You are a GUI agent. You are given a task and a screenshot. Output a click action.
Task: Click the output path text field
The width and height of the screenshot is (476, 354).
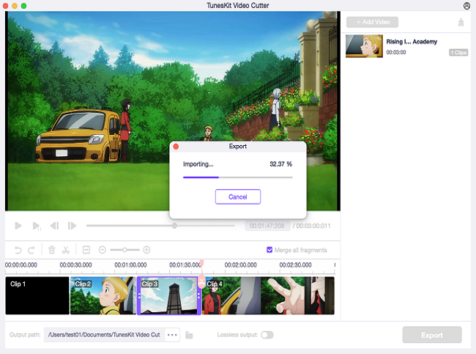point(104,334)
